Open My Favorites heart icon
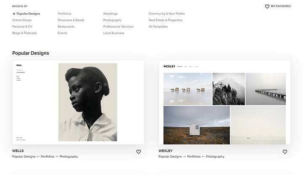303x175 pixels. pos(267,6)
